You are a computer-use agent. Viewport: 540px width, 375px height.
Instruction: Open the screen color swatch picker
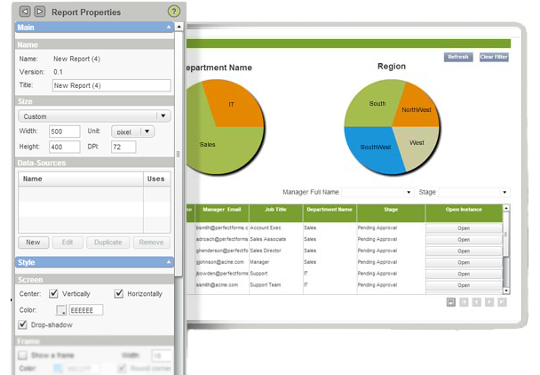[x=61, y=310]
